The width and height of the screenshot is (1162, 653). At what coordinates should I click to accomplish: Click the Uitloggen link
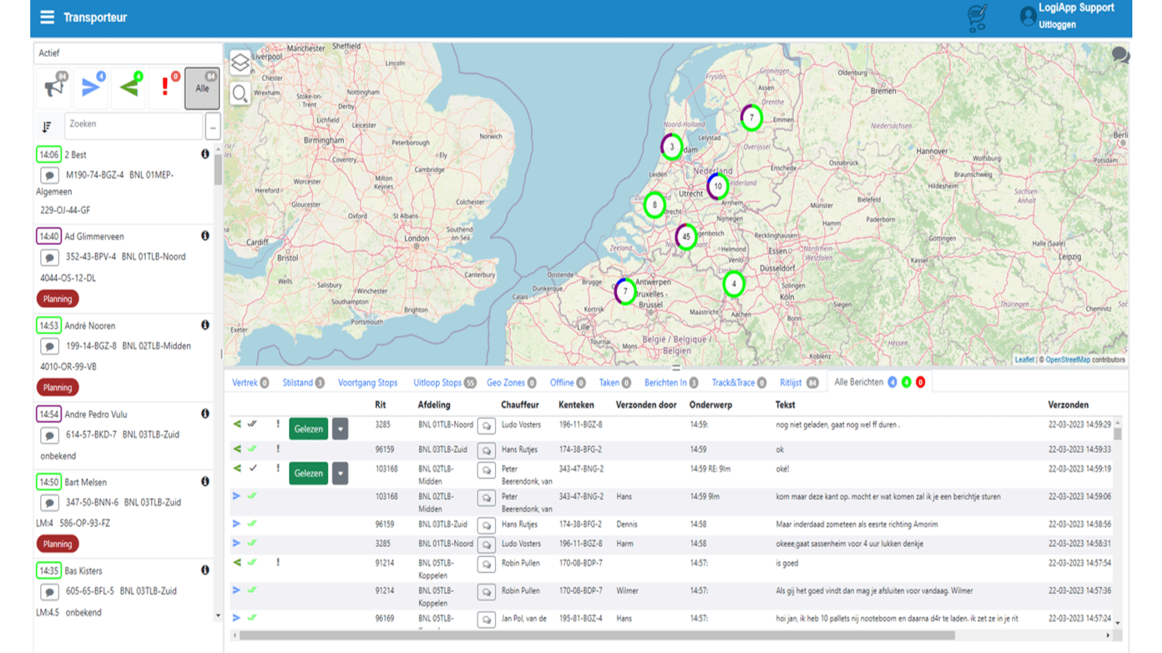click(x=1057, y=25)
